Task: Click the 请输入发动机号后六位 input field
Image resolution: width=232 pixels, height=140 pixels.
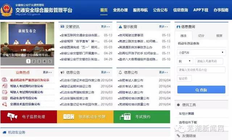Action: tap(201, 70)
